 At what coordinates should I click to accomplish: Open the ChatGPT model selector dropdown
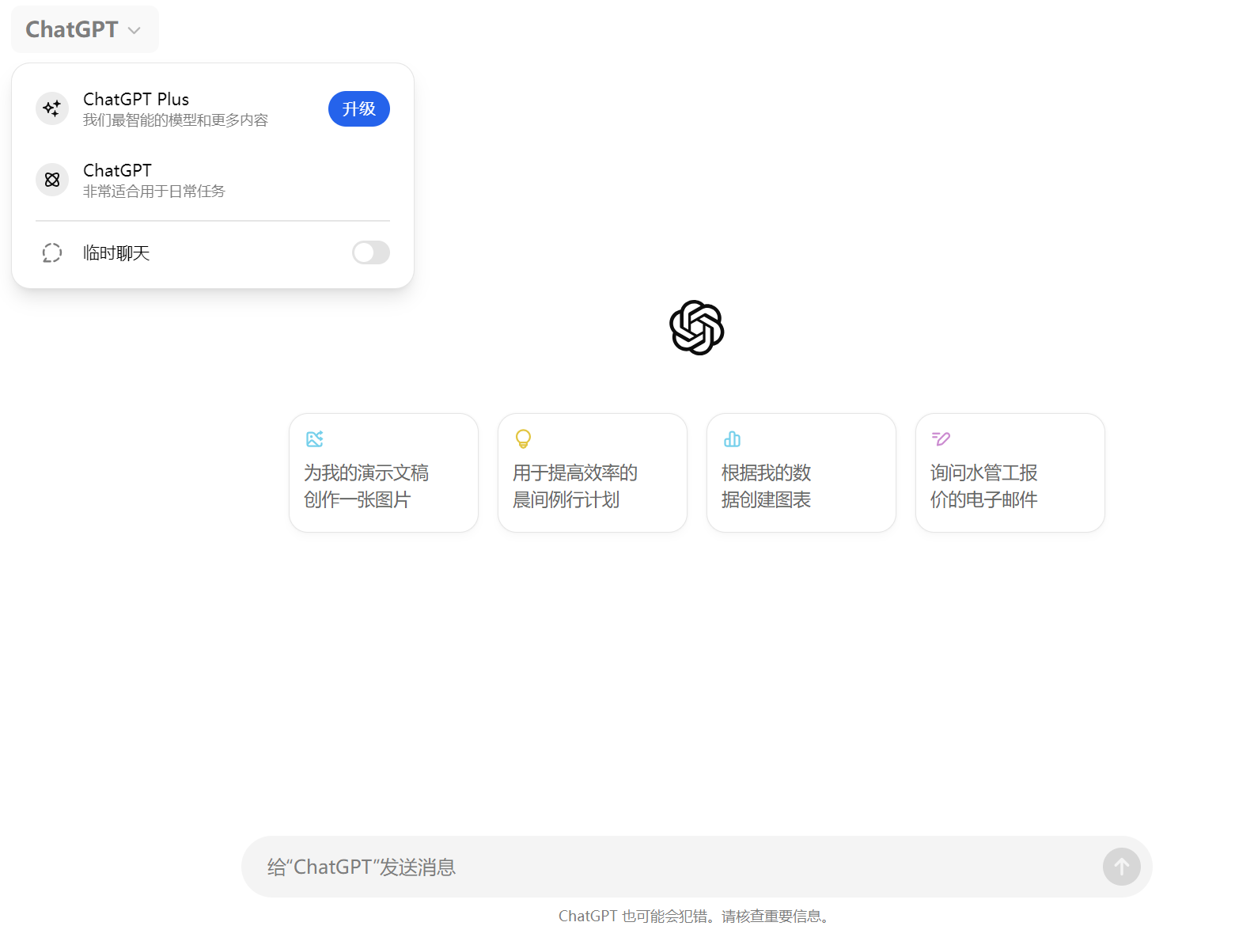pos(85,29)
